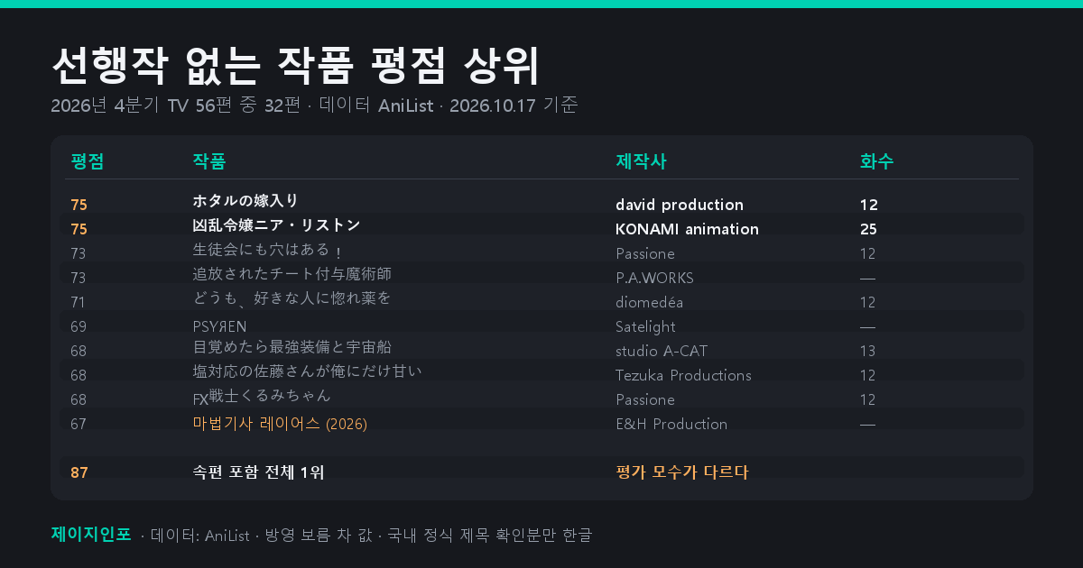Click the title "目覚めたら最強装備と宇宙船"

pos(292,346)
